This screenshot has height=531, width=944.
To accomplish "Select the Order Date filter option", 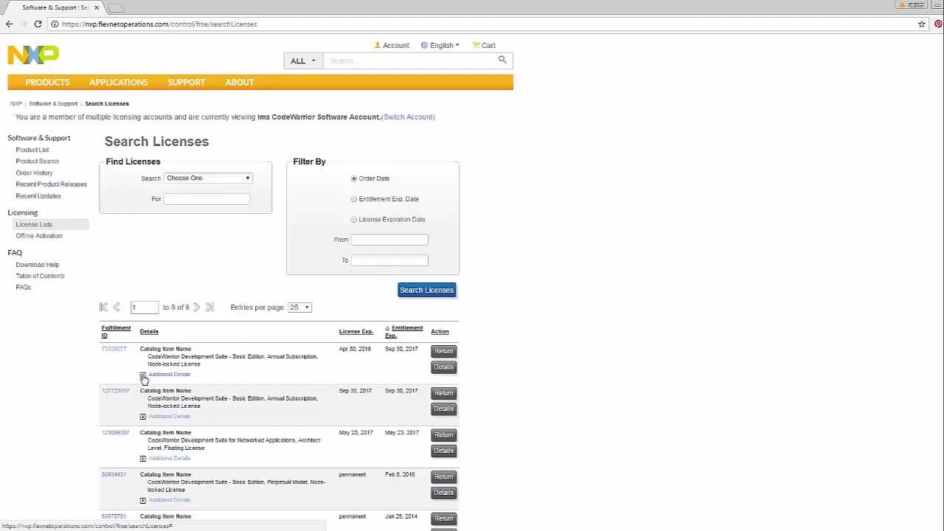I will coord(354,178).
